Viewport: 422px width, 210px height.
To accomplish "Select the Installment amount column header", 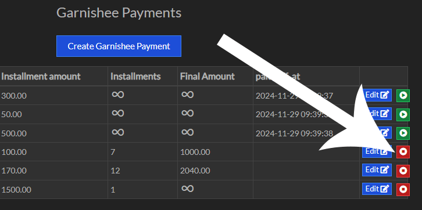I will click(41, 77).
